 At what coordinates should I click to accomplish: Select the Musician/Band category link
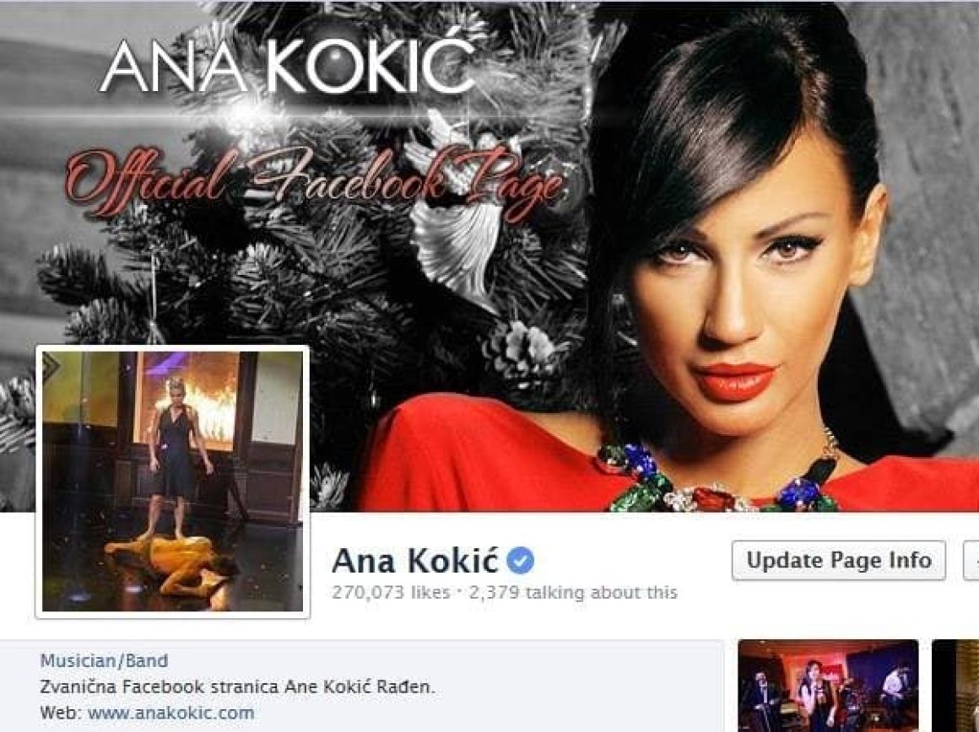coord(105,661)
